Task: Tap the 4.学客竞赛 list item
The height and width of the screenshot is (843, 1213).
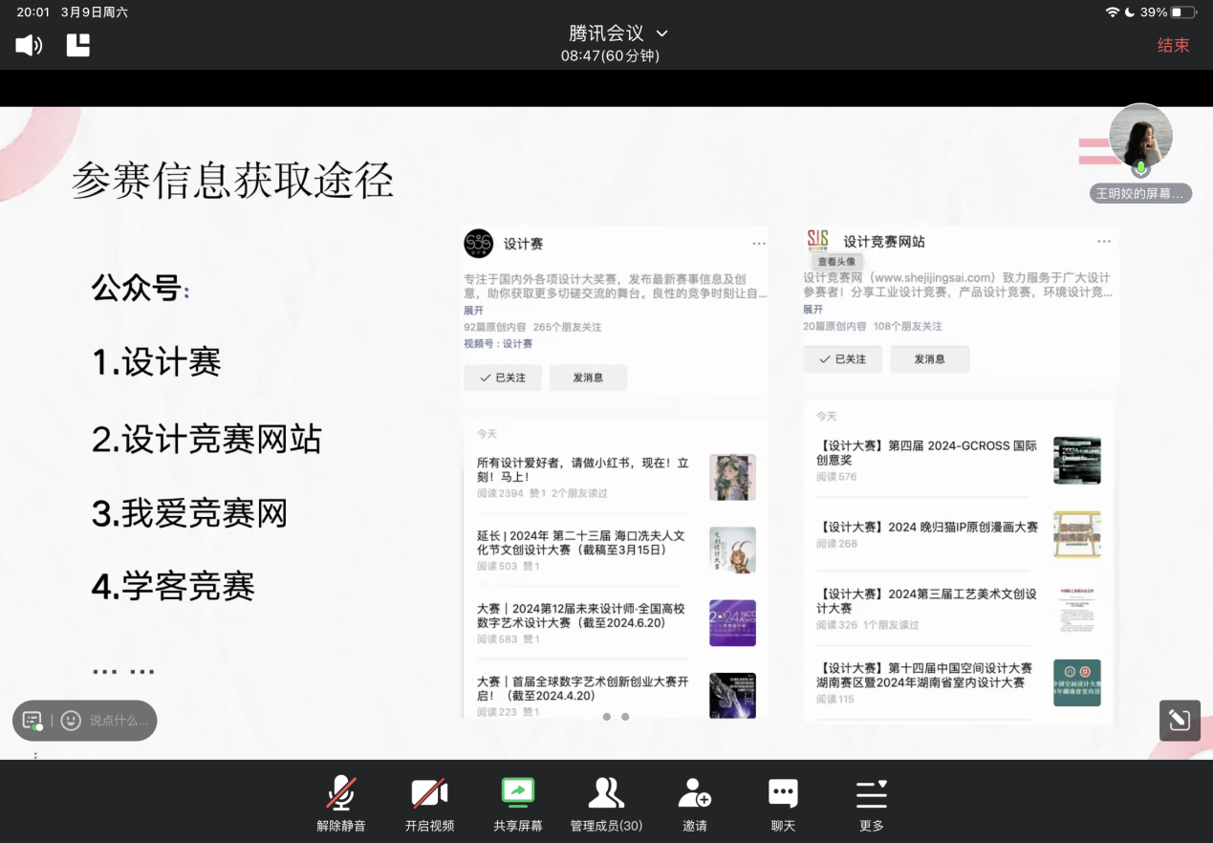Action: pos(173,586)
